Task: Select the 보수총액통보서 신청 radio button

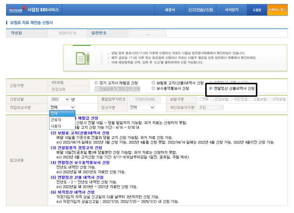Action: [x=154, y=88]
